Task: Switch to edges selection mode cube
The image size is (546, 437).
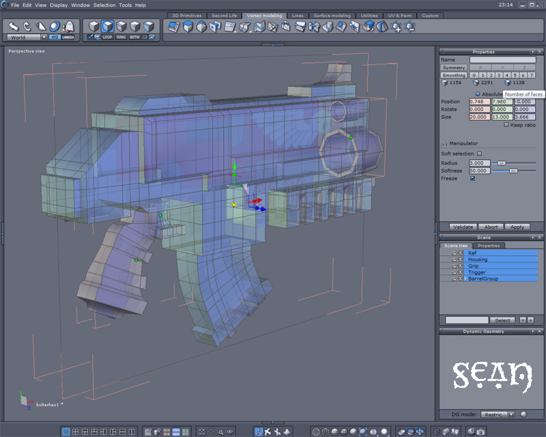Action: [x=121, y=26]
